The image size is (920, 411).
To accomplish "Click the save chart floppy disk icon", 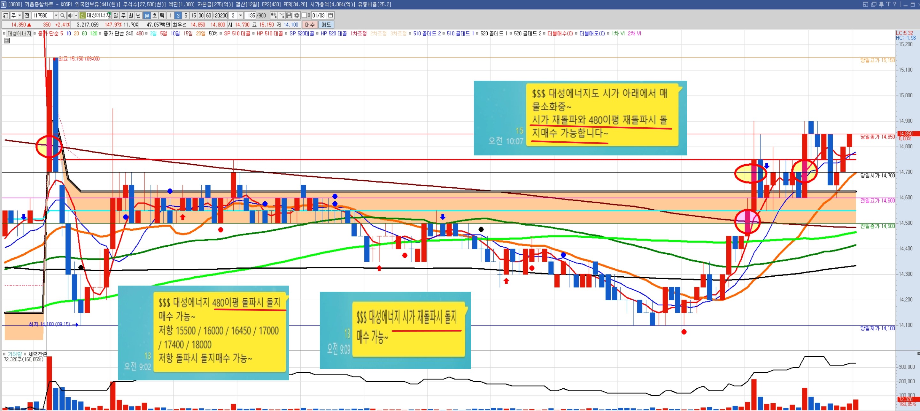I will click(289, 15).
